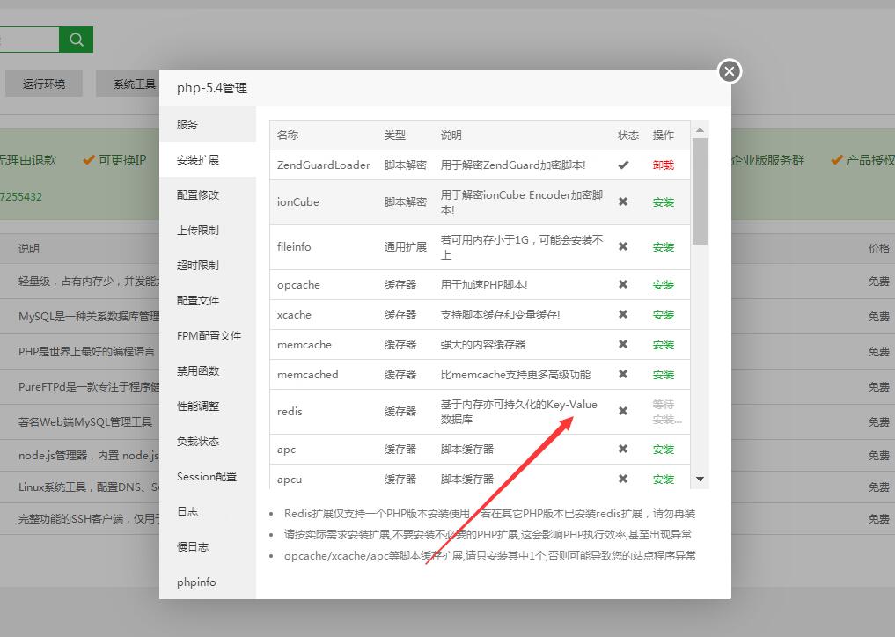Close the php-5.4 management dialog
Image resolution: width=895 pixels, height=637 pixels.
click(x=729, y=71)
